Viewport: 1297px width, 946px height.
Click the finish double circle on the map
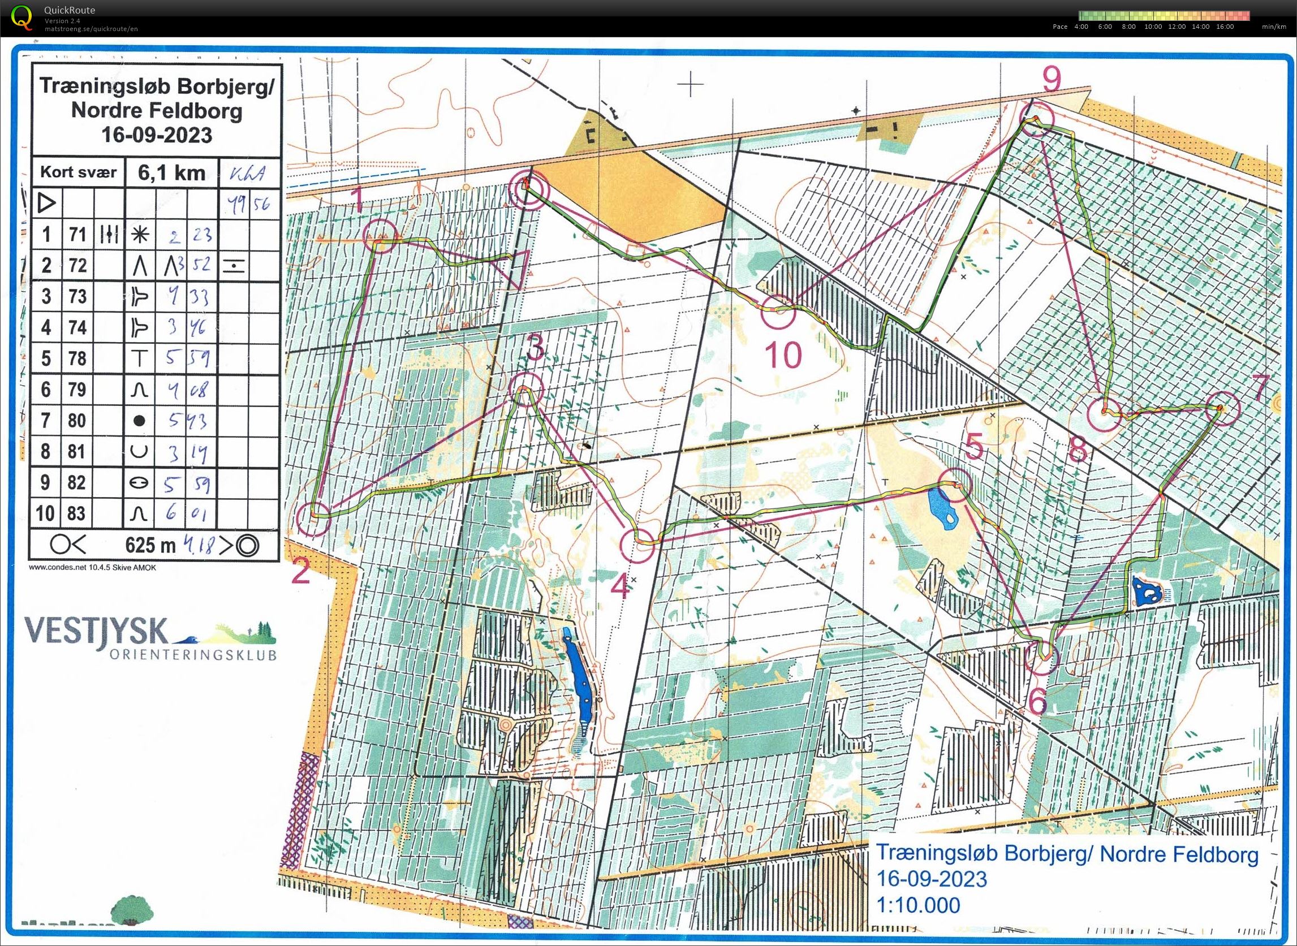tap(529, 190)
